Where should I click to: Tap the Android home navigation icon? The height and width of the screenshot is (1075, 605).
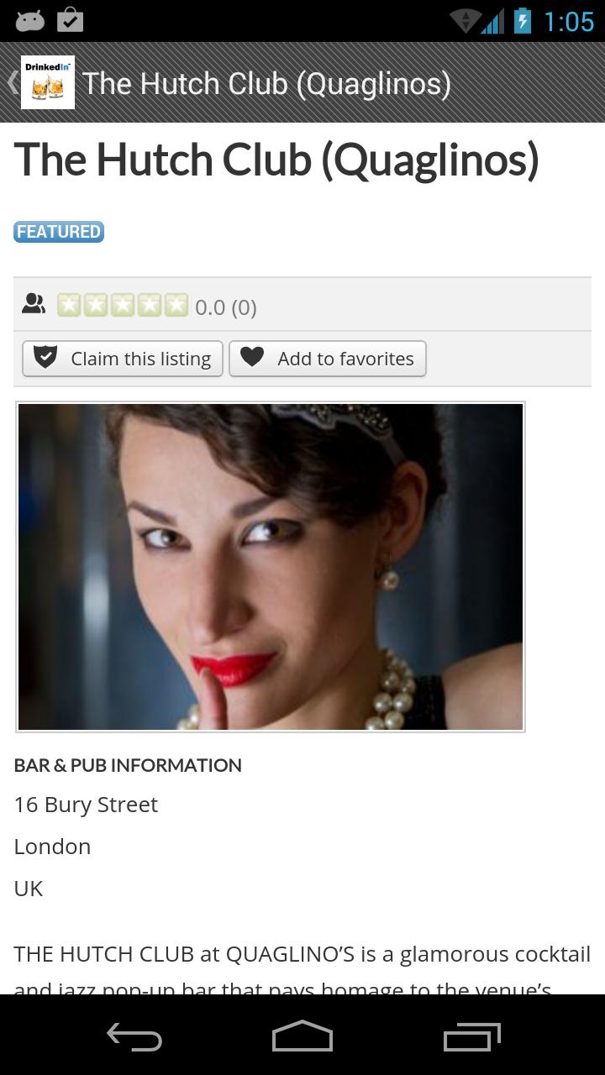point(302,1036)
